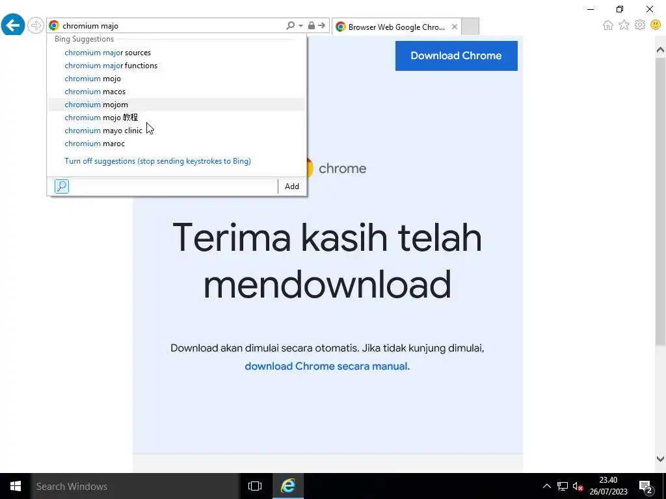
Task: Close the Browser Web Google Chrome tab
Action: 455,27
